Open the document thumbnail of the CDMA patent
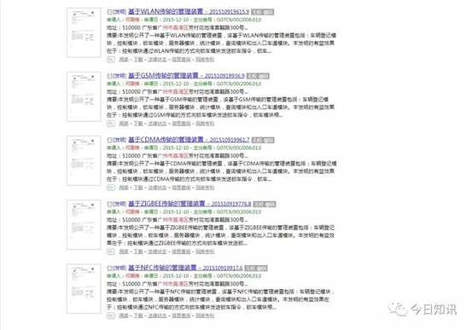 pyautogui.click(x=84, y=160)
